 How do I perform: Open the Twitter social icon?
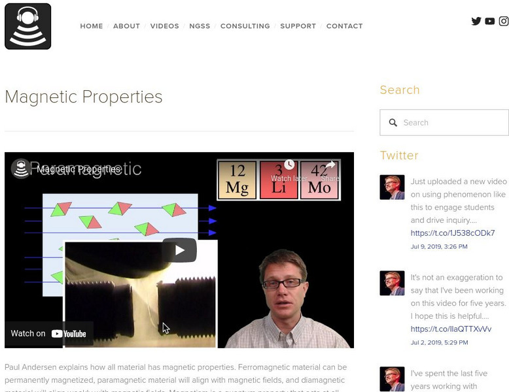476,21
